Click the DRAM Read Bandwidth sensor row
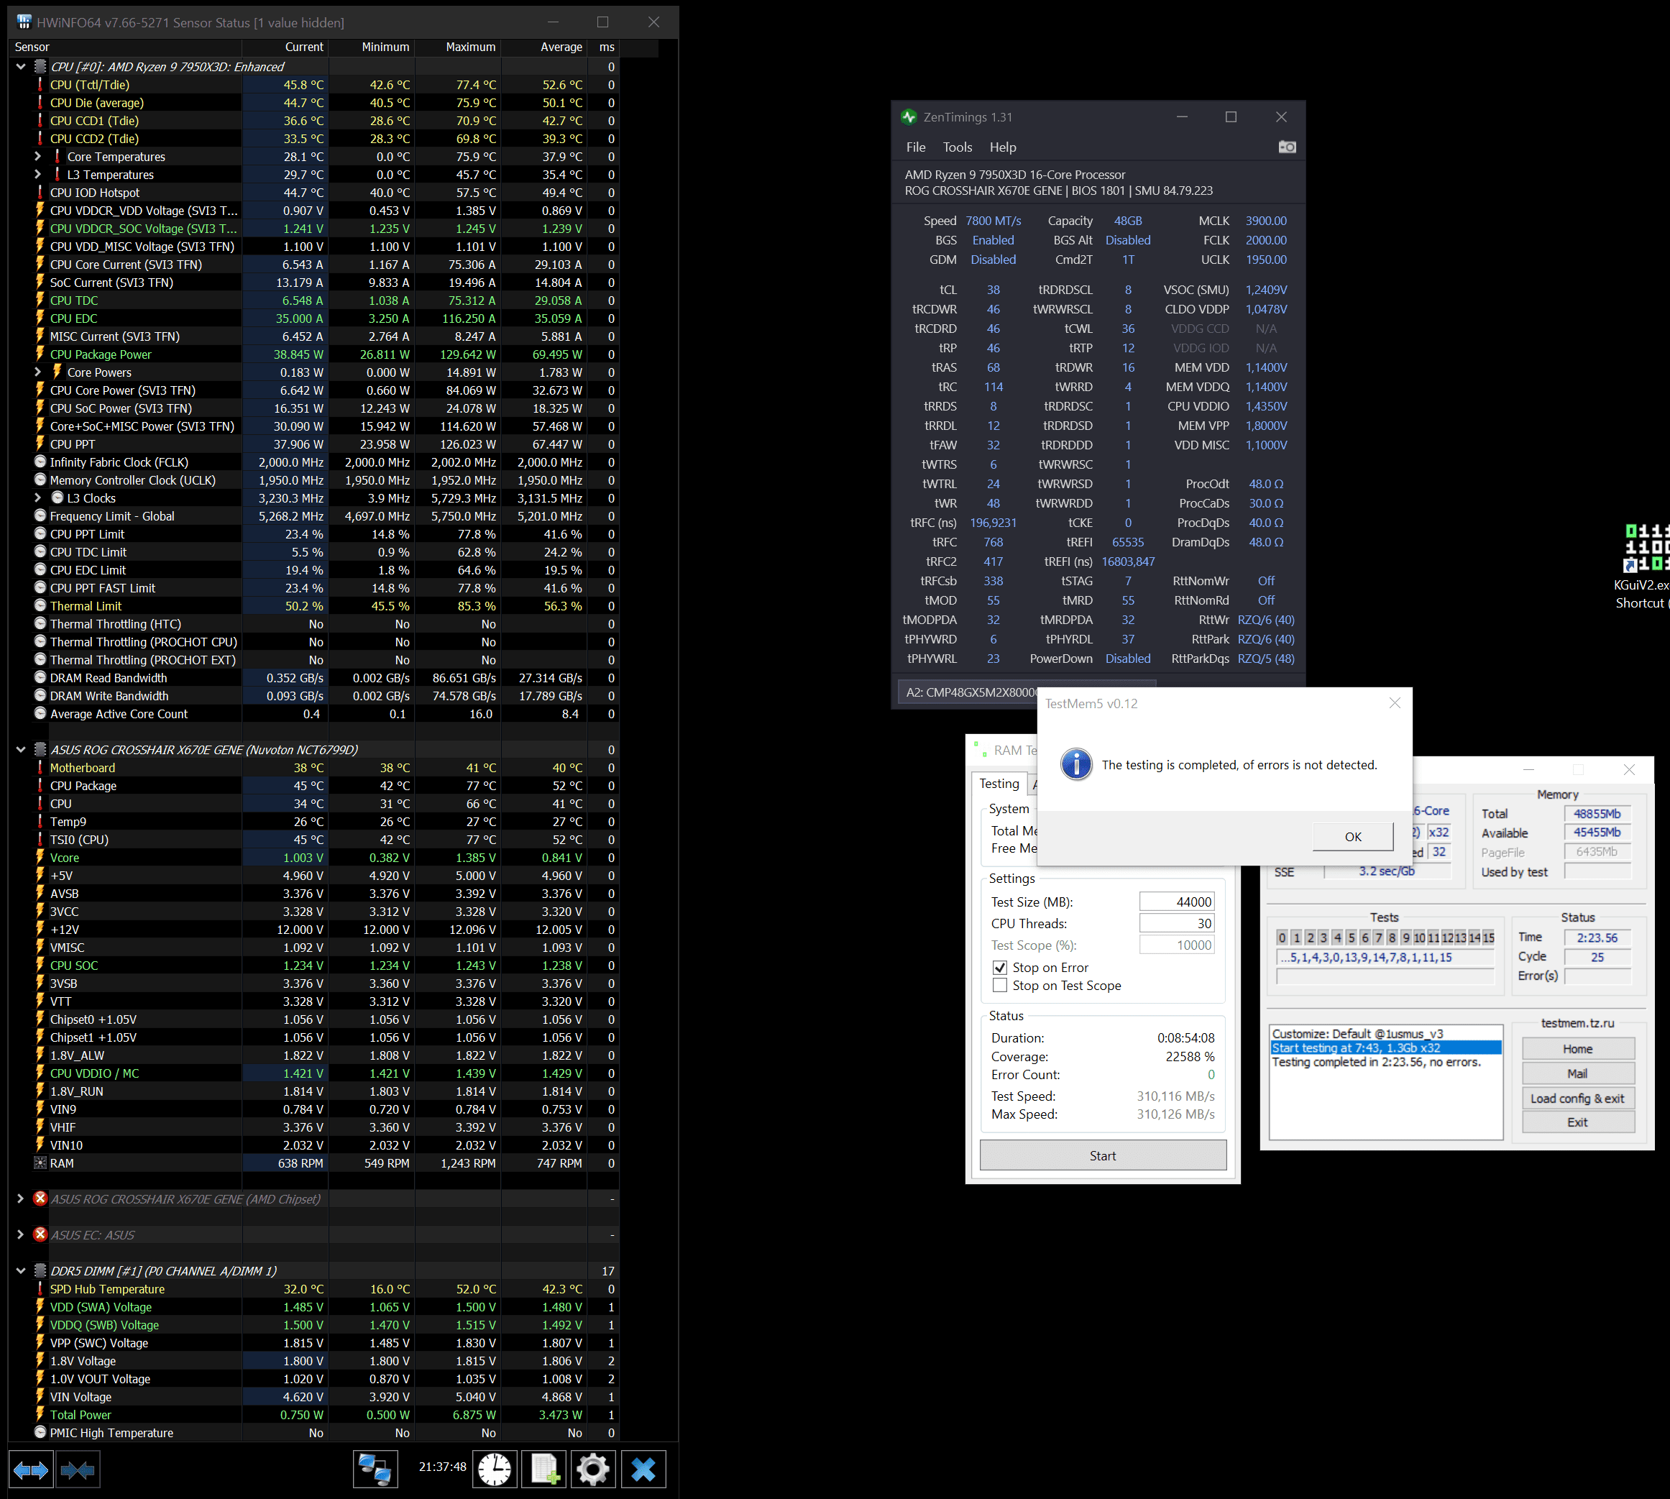Image resolution: width=1670 pixels, height=1499 pixels. pos(313,677)
